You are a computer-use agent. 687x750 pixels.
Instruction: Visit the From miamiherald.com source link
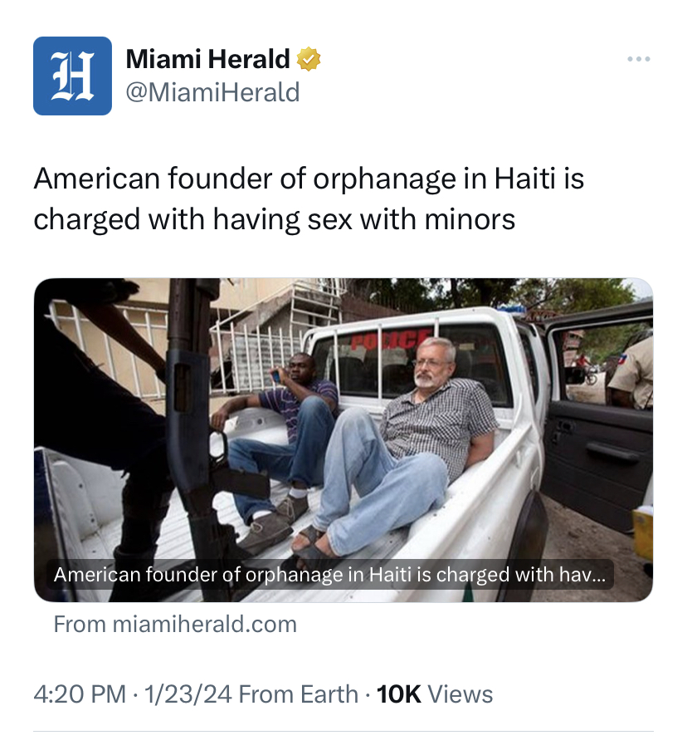[175, 625]
